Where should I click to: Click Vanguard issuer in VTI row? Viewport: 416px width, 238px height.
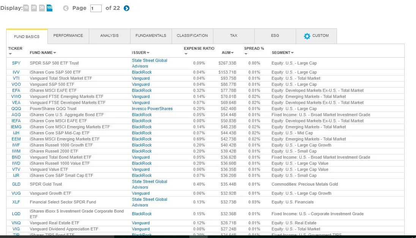(x=141, y=78)
